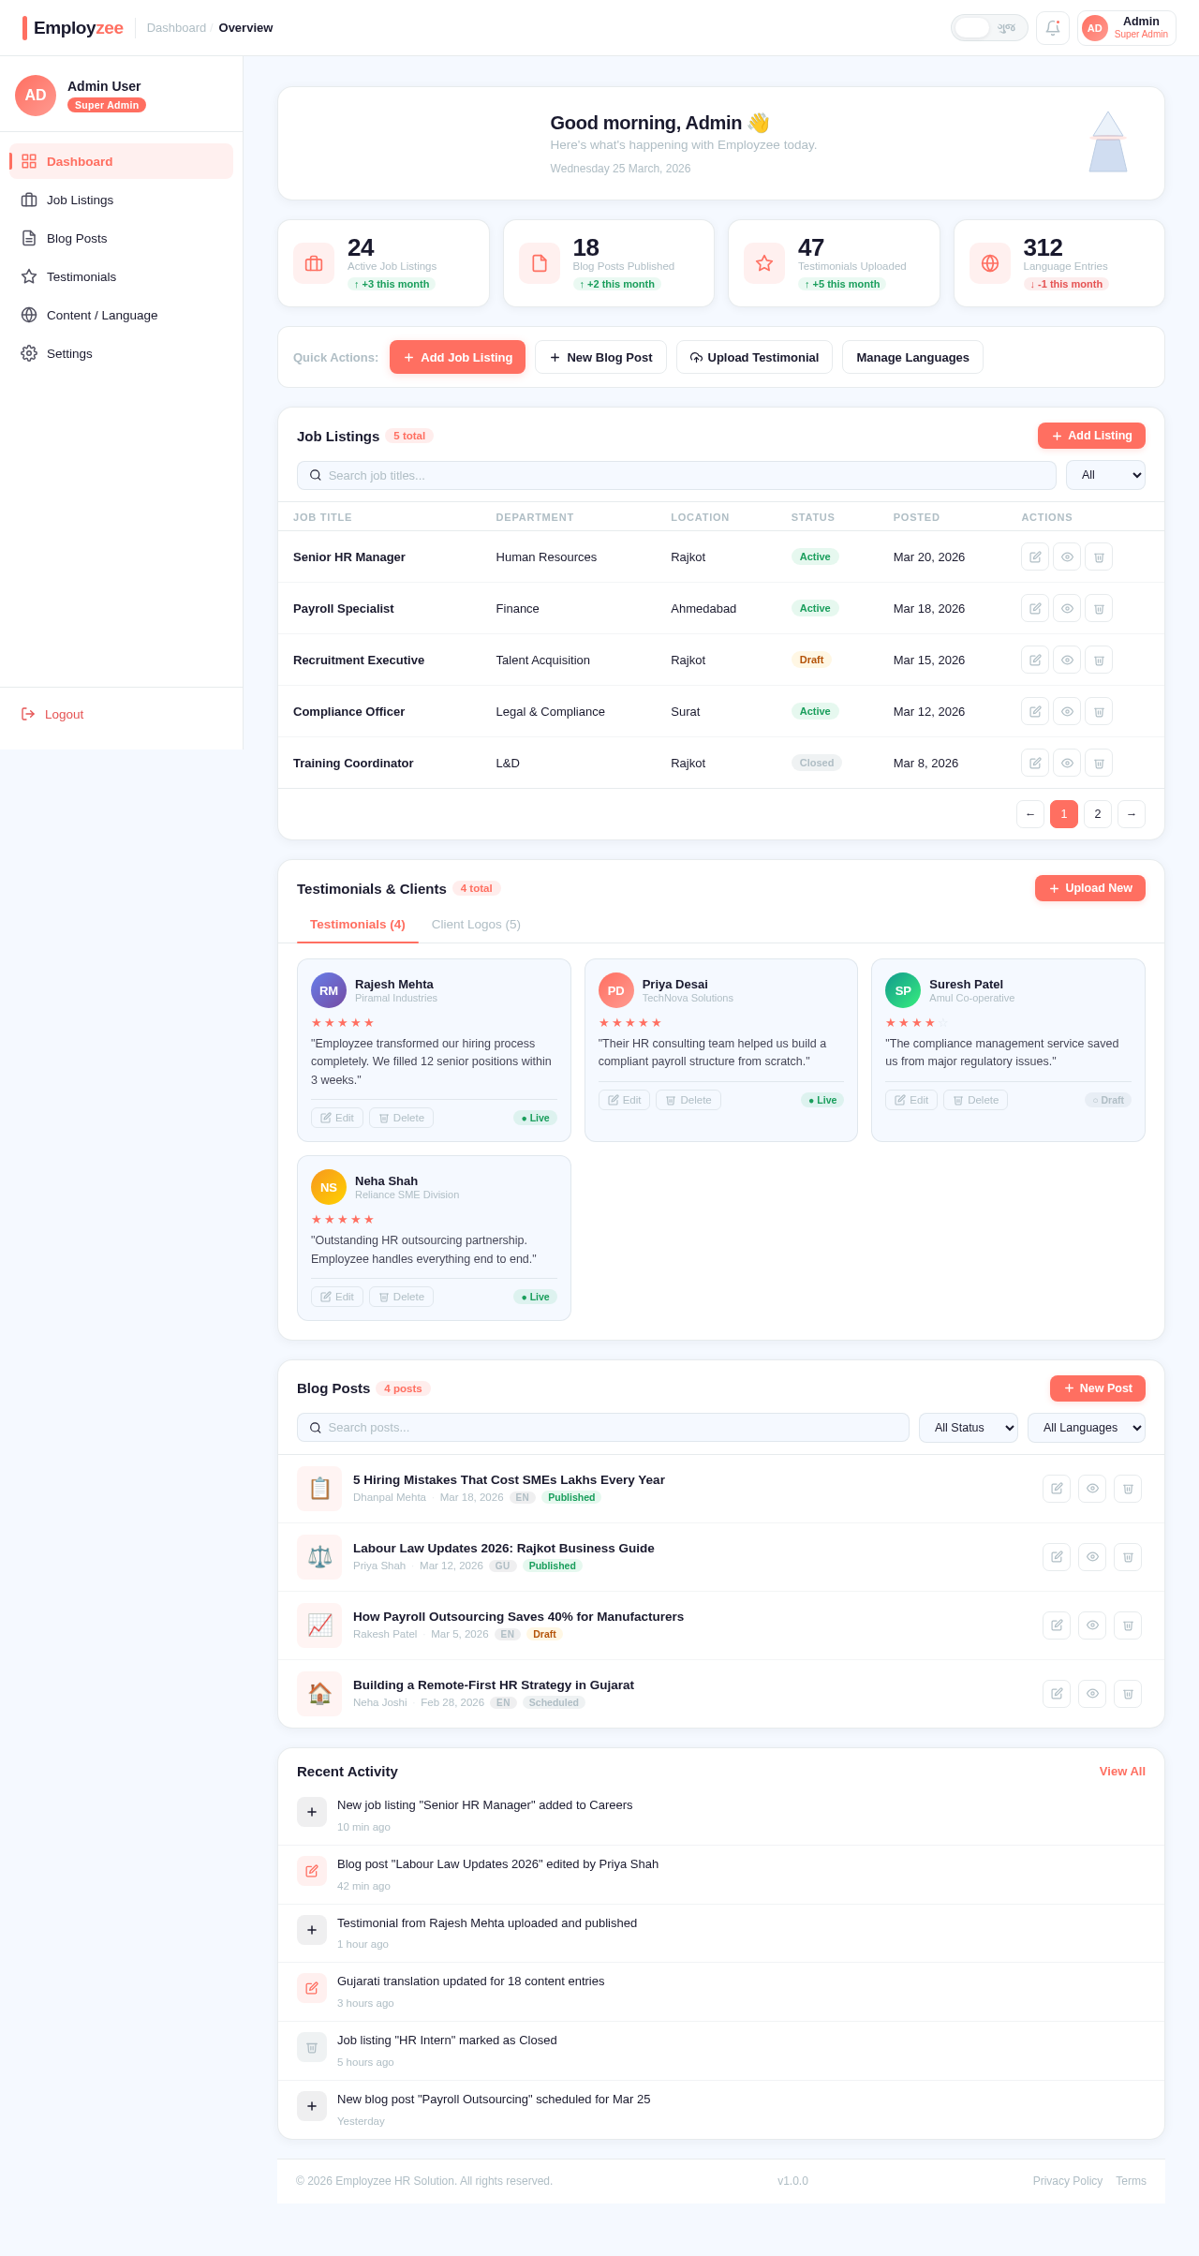
Task: Open Testimonials in the sidebar
Action: coord(121,276)
